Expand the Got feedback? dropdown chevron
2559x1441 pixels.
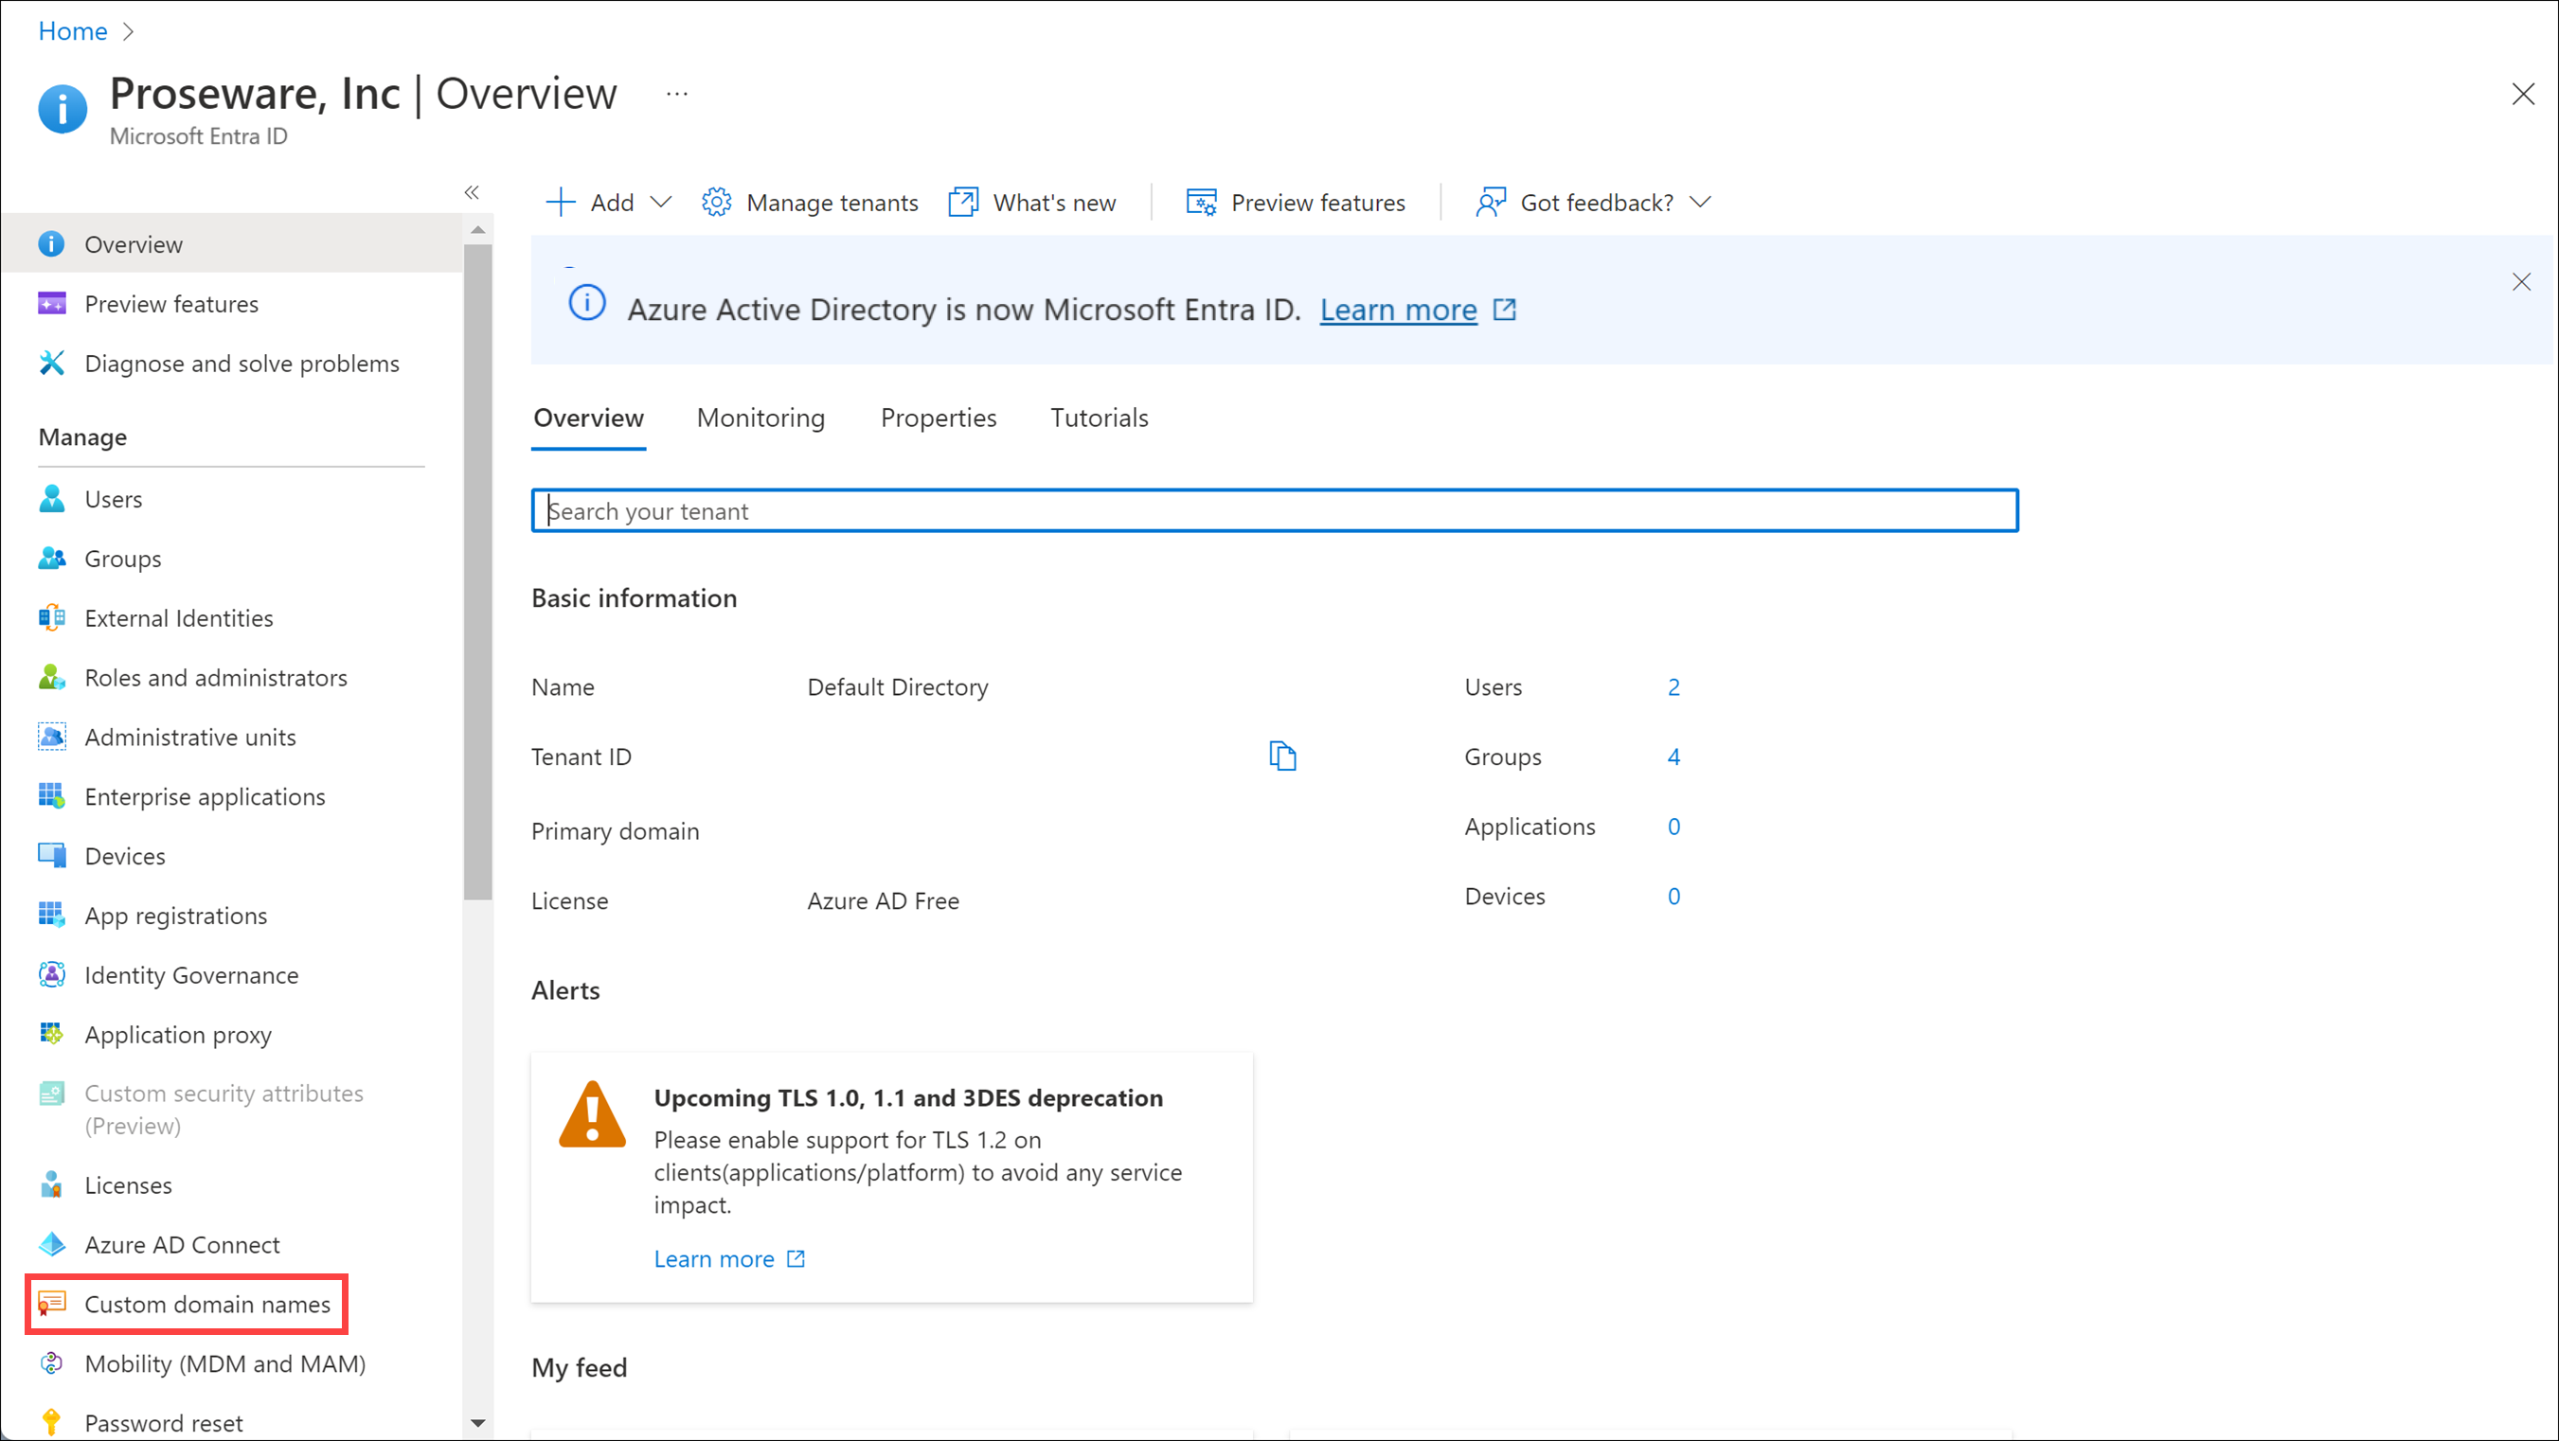pyautogui.click(x=1700, y=203)
